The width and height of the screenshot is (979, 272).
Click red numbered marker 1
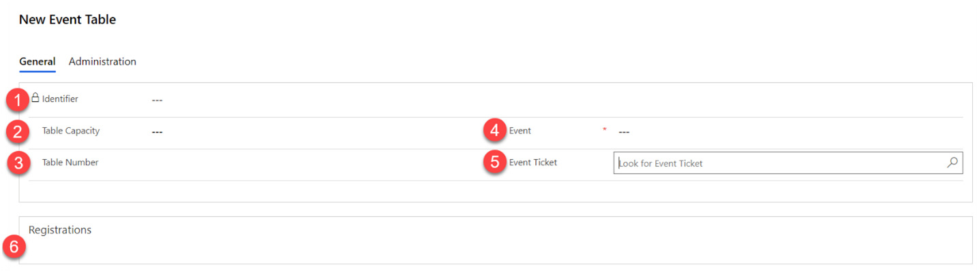pos(18,101)
